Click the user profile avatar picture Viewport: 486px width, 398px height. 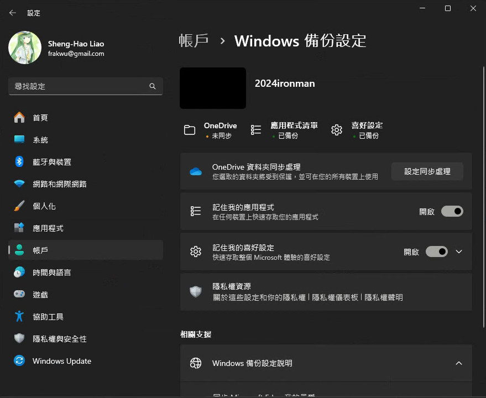(25, 48)
